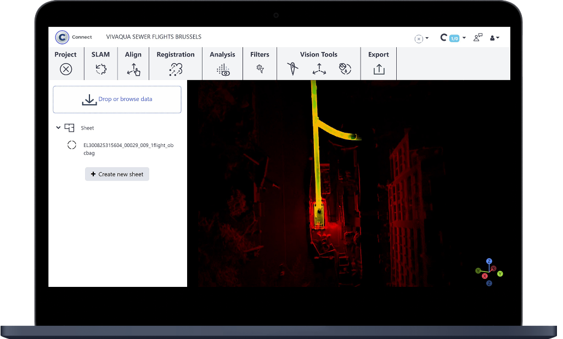Viewport: 563px width, 339px height.
Task: Click the top blue Z axis on gizmo
Action: (489, 261)
